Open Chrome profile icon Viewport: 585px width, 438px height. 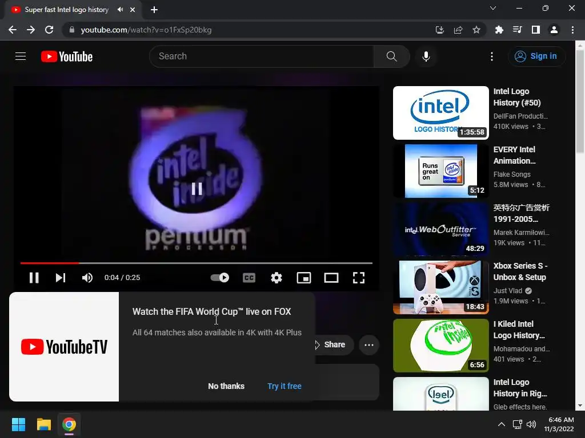point(554,30)
